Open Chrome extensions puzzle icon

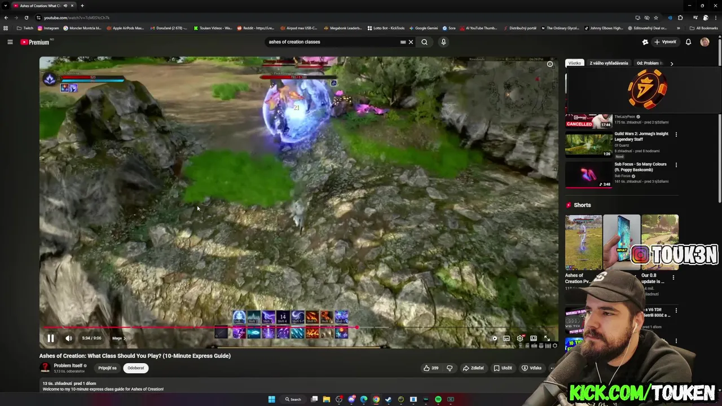click(680, 17)
